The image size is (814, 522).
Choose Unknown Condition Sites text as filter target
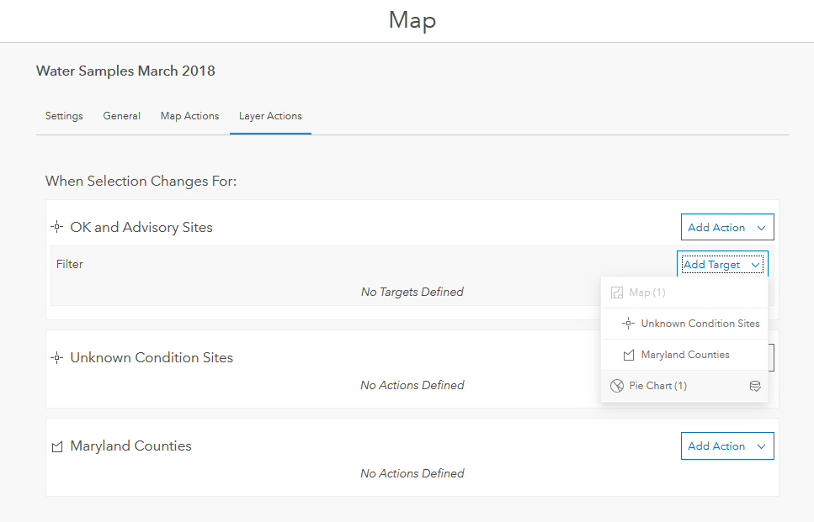(700, 324)
